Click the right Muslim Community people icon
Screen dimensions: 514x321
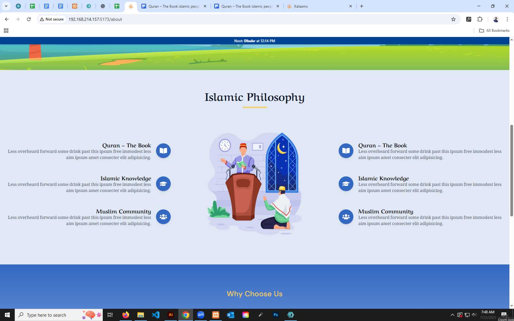(x=346, y=217)
